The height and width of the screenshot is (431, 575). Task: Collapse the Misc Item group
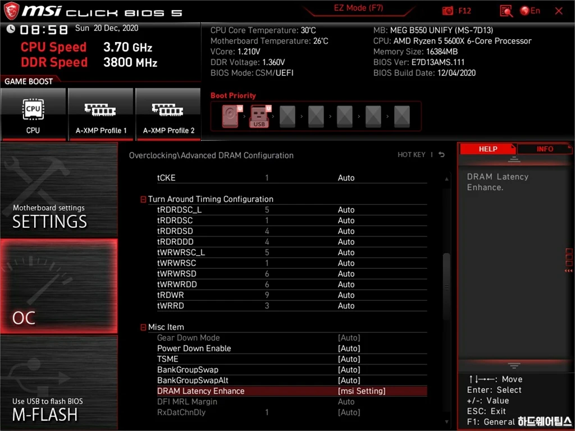[x=143, y=327]
